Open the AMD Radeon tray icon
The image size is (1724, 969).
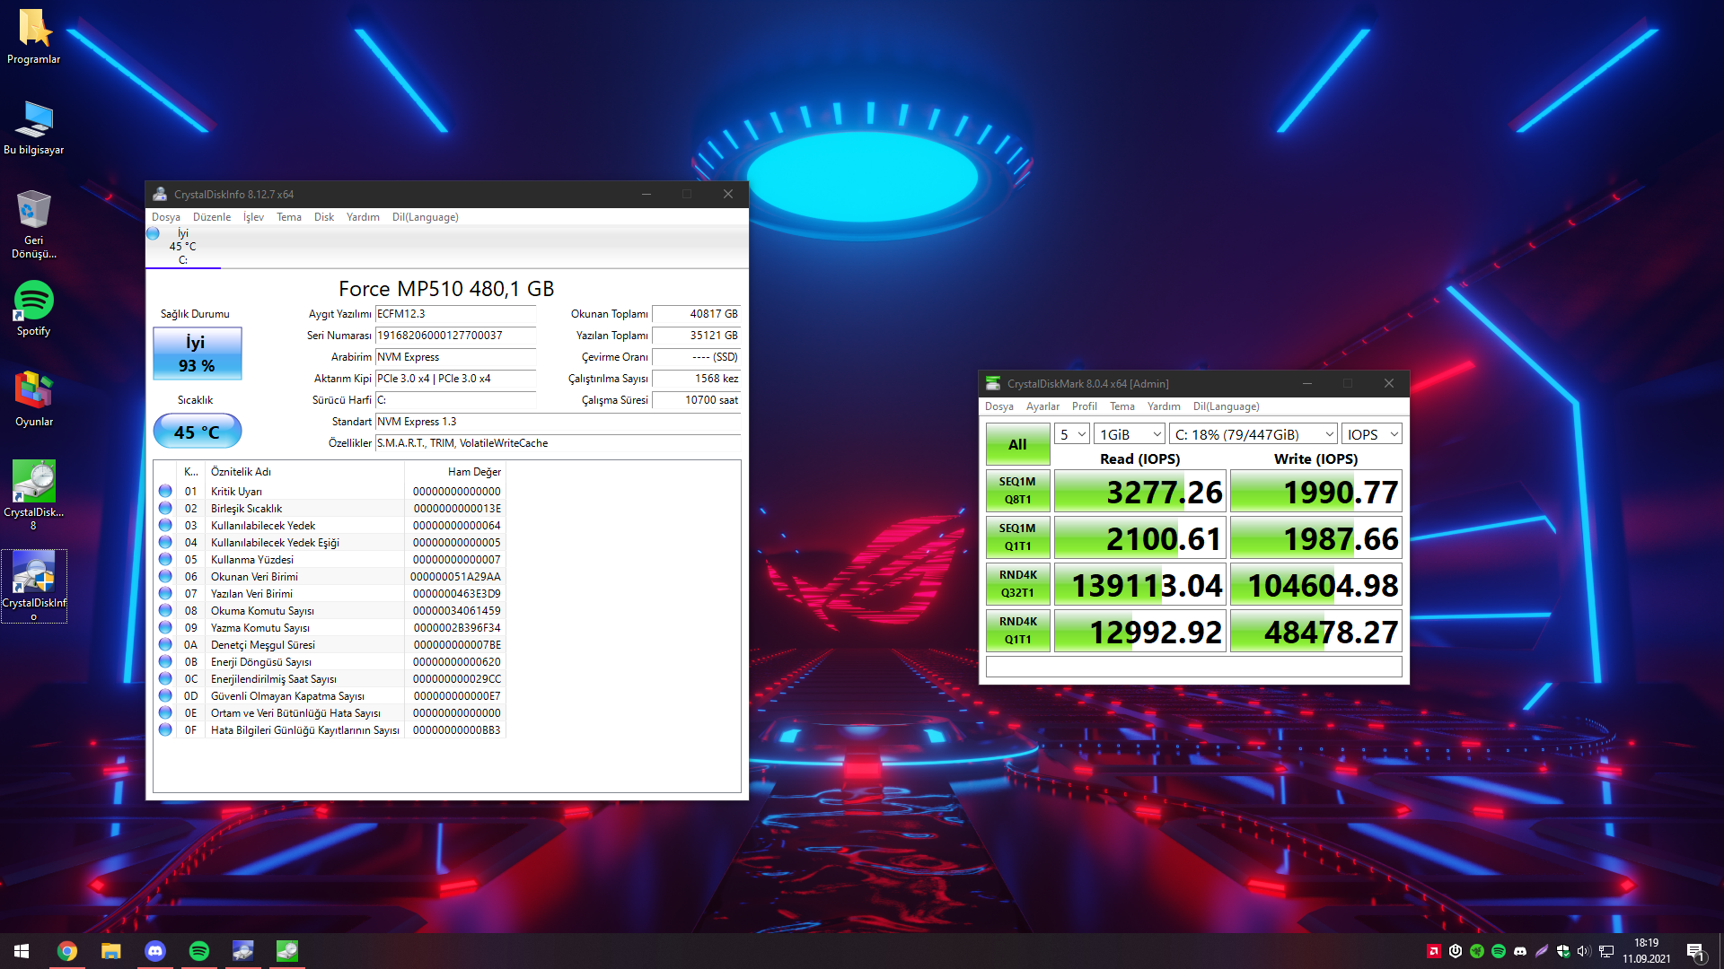(x=1434, y=951)
